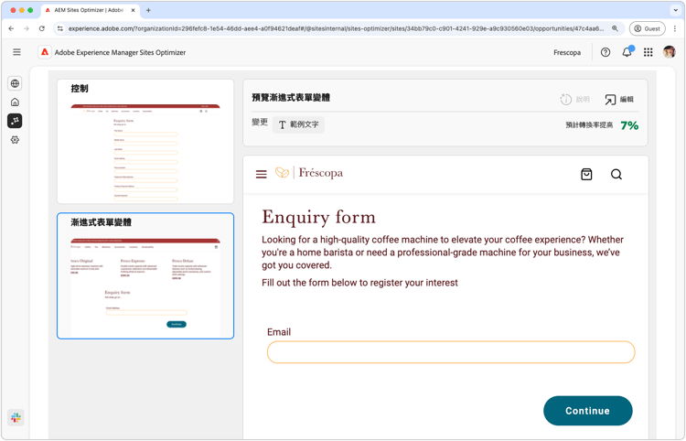Viewport: 686px width, 441px height.
Task: Click the Enquiry form heading
Action: click(x=318, y=218)
